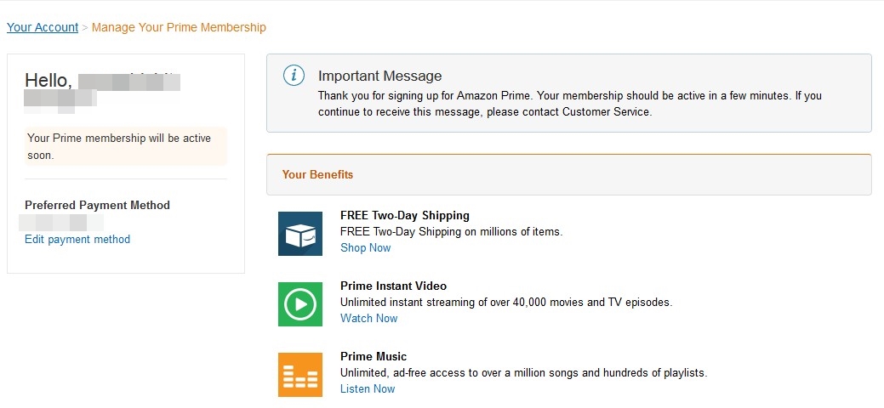Open the Edit payment method link
Image resolution: width=884 pixels, height=408 pixels.
coord(77,239)
